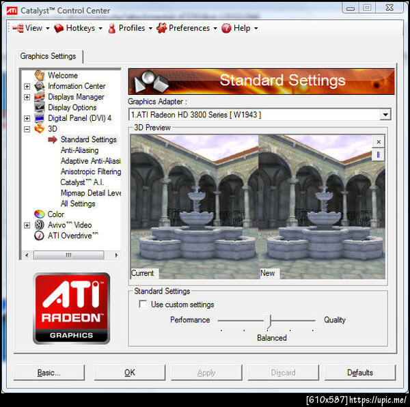Click the tree scroll right arrow
410x407 pixels.
116,255
